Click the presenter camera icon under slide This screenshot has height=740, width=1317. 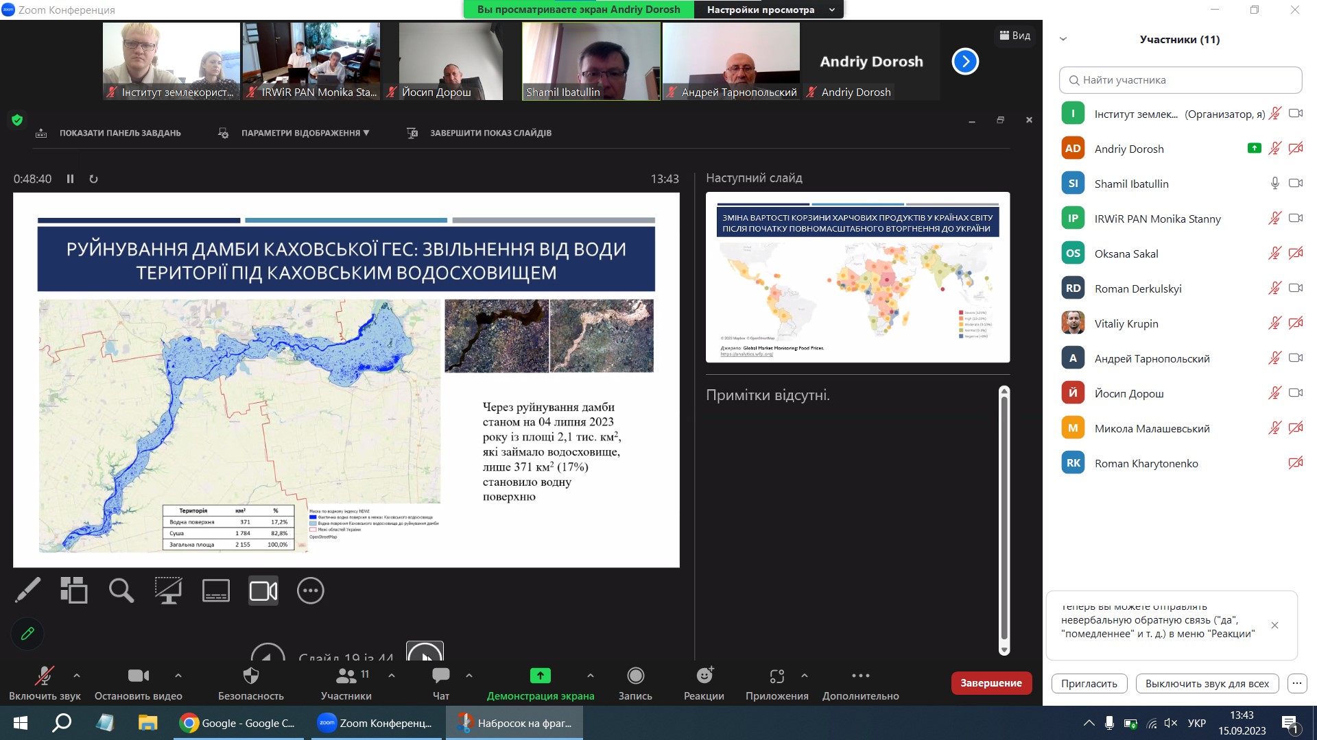263,591
